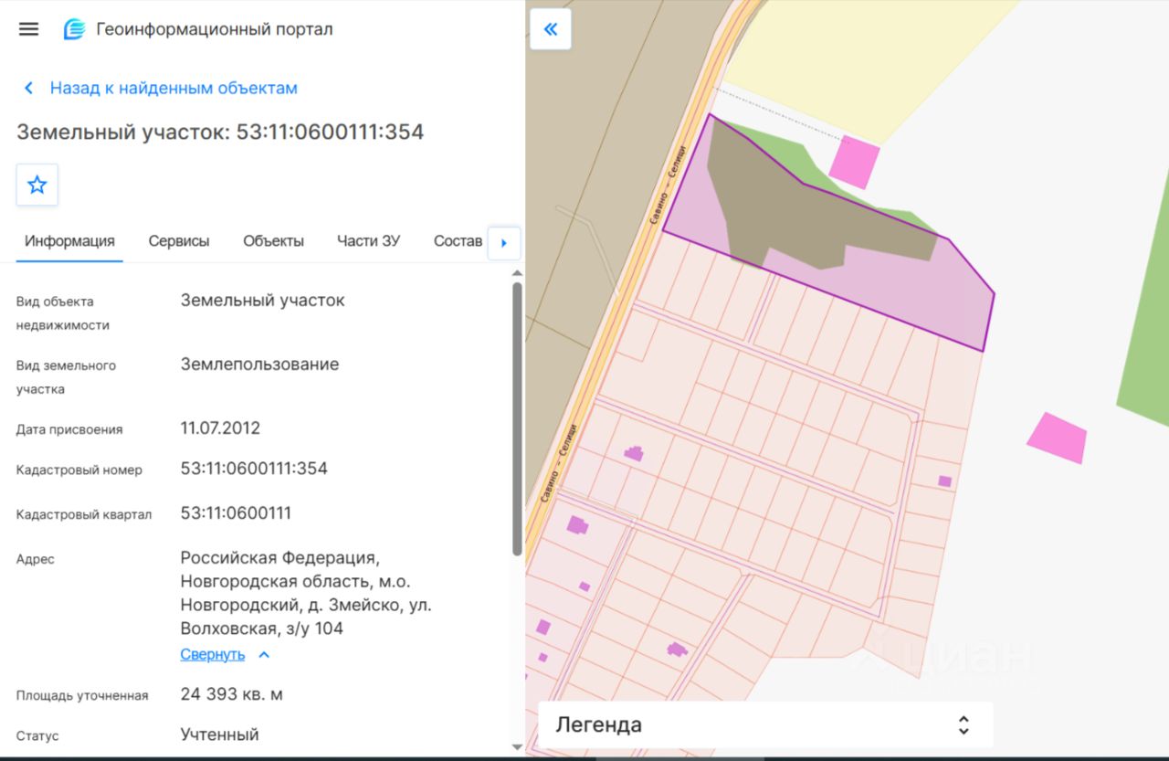
Task: Click scrollbar up arrow in info panel
Action: [x=517, y=273]
